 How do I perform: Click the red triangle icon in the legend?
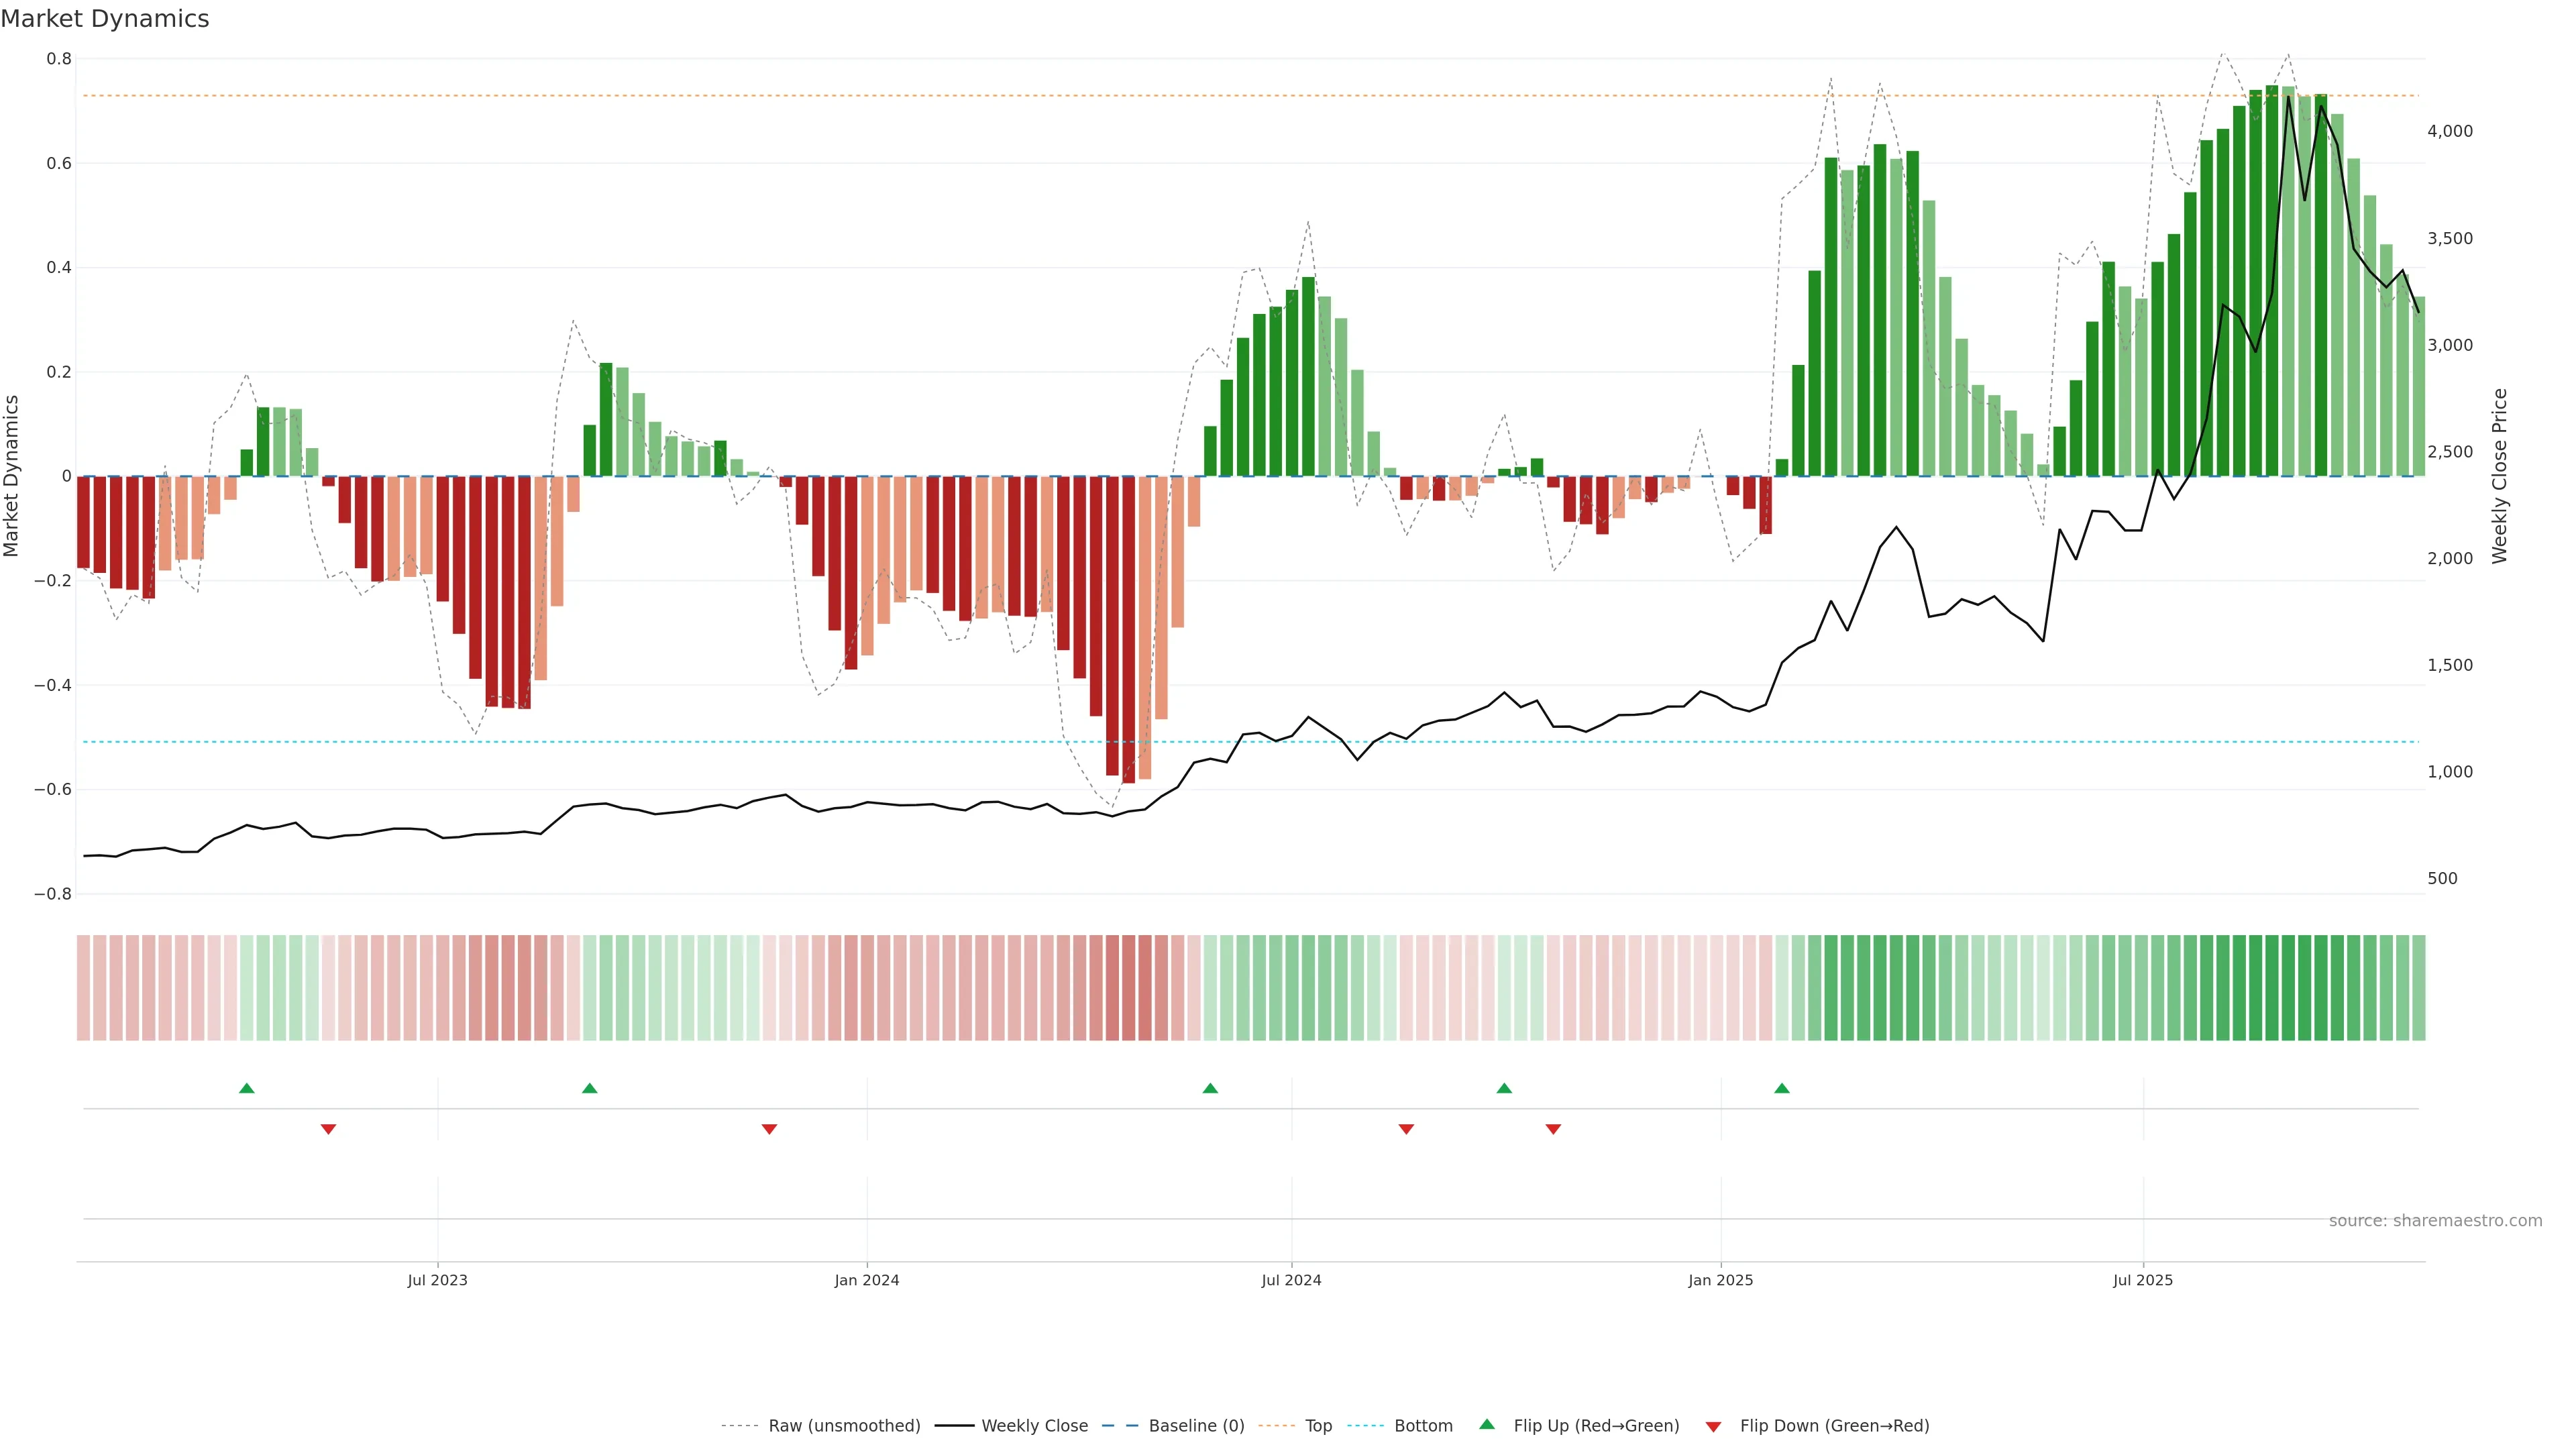point(1713,1427)
